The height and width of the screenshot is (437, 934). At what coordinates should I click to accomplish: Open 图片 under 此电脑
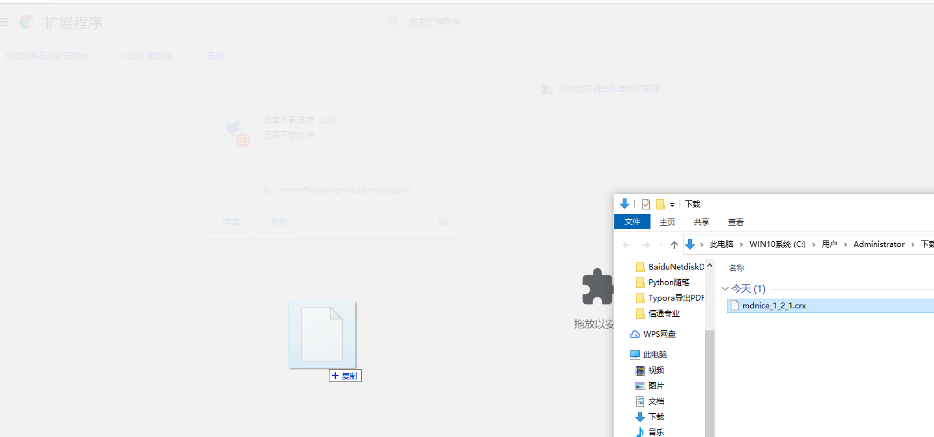pos(656,386)
